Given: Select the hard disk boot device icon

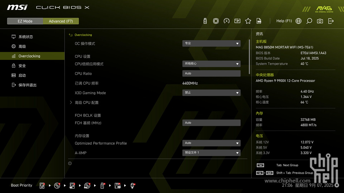Looking at the screenshot, I should click(42, 186).
